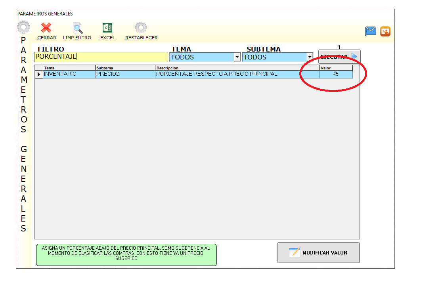Click the MODIFICAR VALOR button
The image size is (421, 283).
pos(318,252)
